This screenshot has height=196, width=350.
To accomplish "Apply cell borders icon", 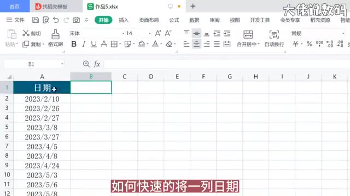I will point(114,44).
